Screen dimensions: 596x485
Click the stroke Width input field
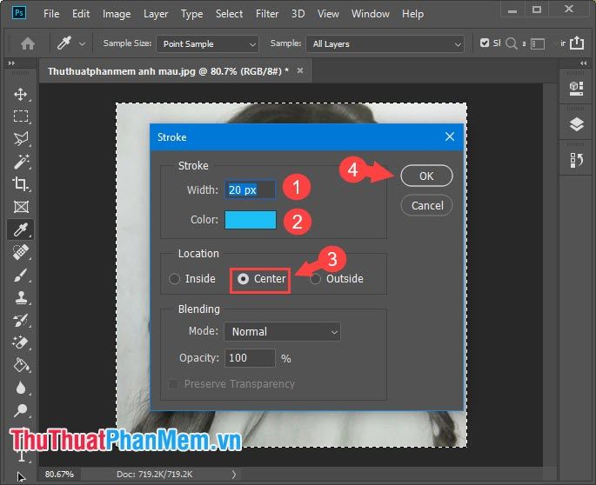tap(250, 189)
